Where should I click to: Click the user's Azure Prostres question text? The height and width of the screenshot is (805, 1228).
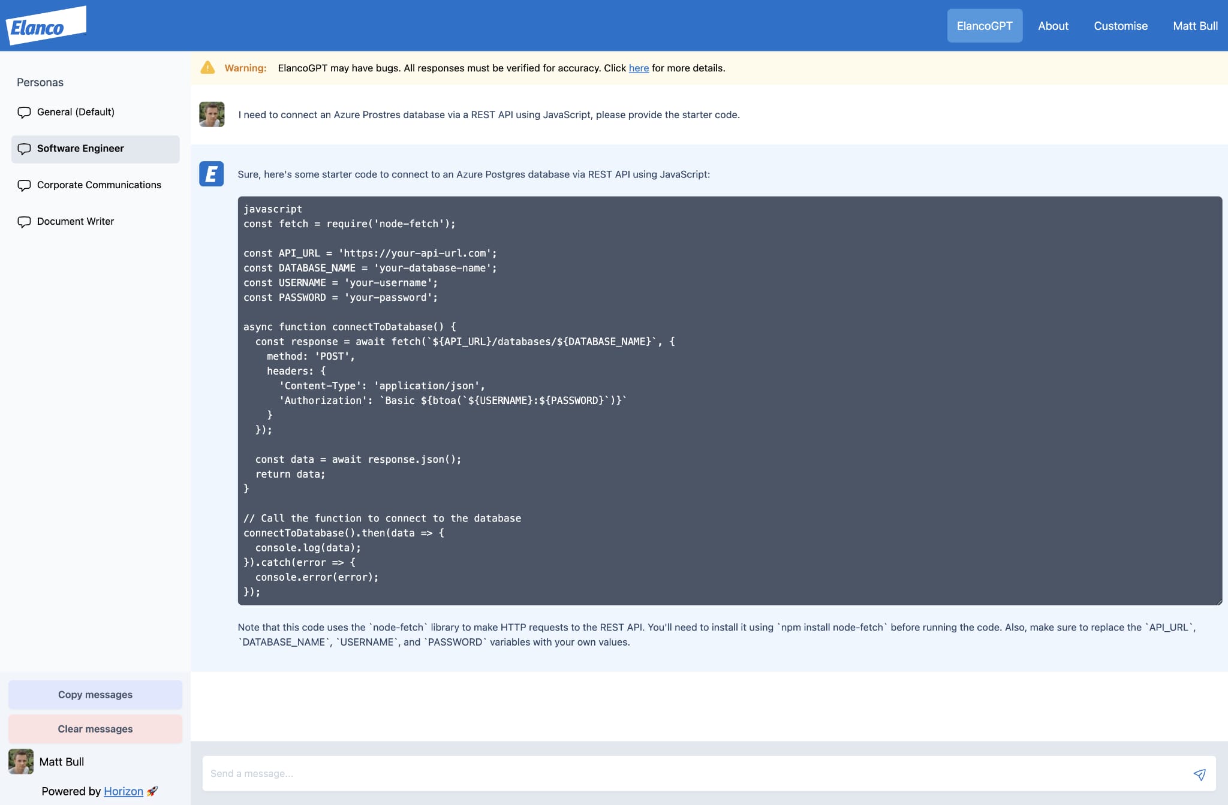489,114
